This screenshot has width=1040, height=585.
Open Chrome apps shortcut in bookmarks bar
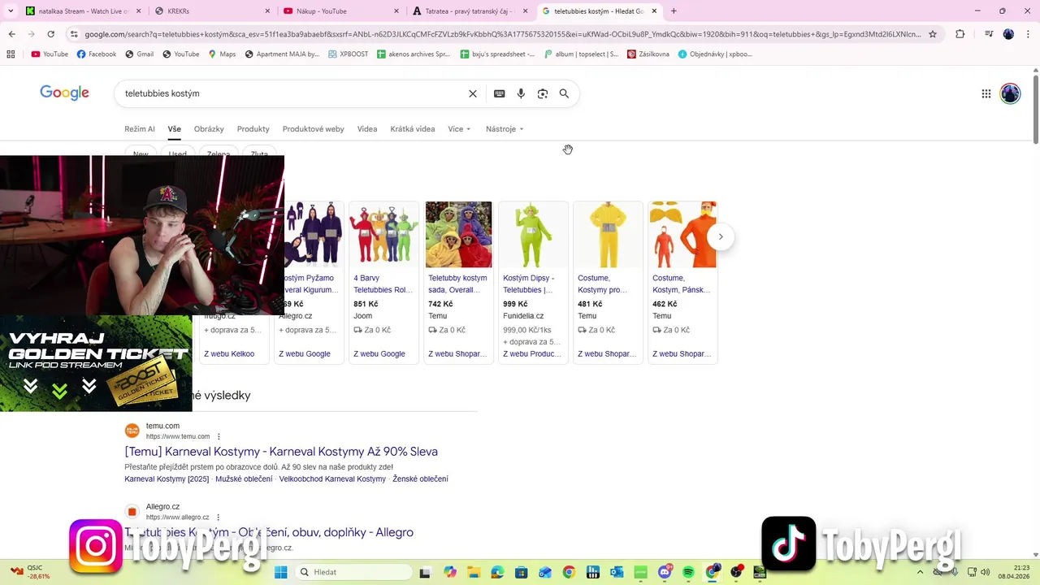(11, 54)
